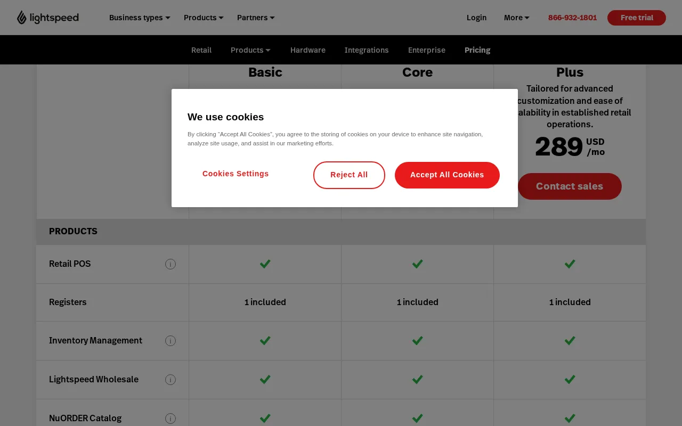Start Free trial
Viewport: 682px width, 426px height.
tap(637, 18)
